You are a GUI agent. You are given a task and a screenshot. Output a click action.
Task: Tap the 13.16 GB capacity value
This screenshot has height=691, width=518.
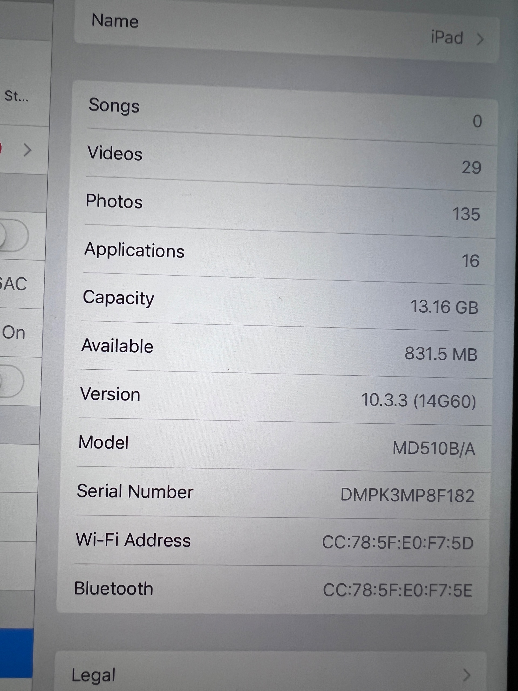click(x=444, y=307)
